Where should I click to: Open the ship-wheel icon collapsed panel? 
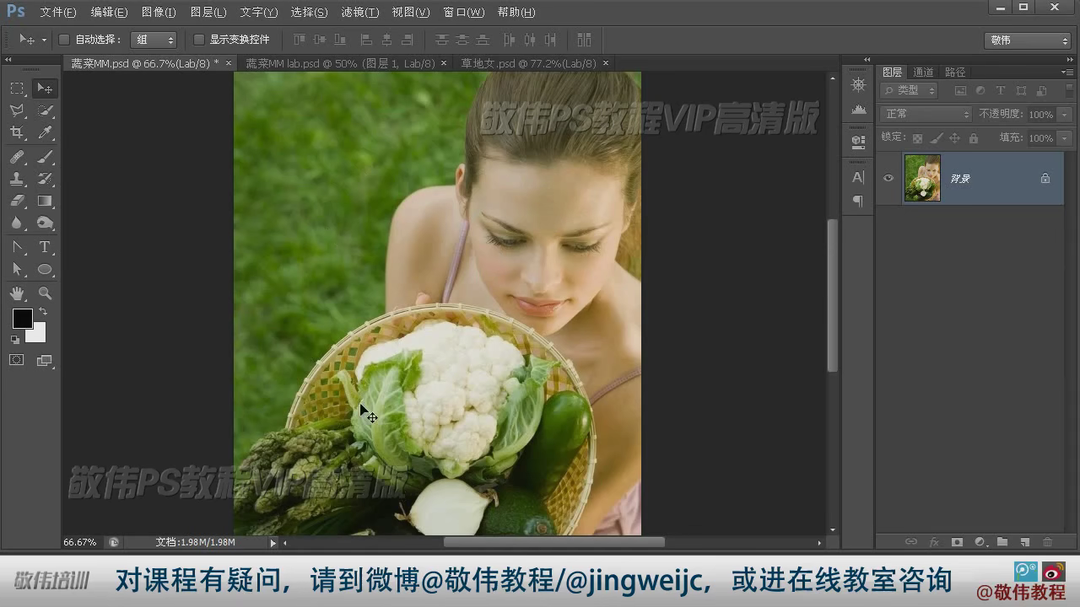tap(858, 84)
